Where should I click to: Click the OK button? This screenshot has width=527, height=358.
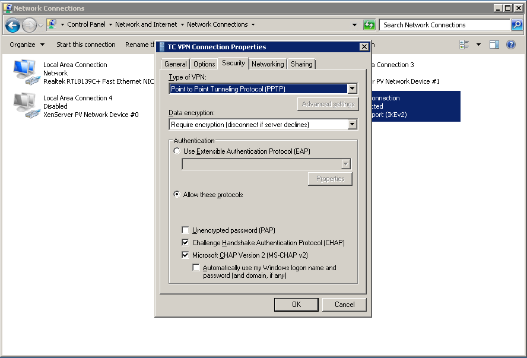click(296, 305)
